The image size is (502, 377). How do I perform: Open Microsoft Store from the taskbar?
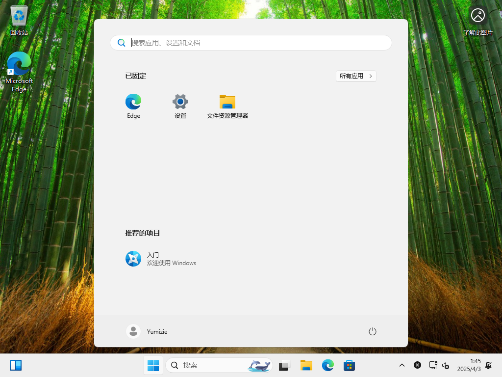click(349, 365)
